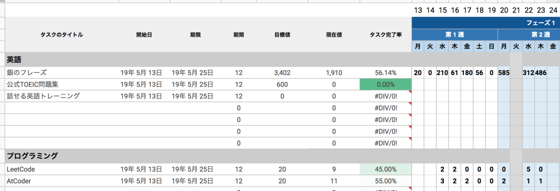Viewport: 560px width, 191px height.
Task: Select the LeetCode task name cell
Action: [x=62, y=169]
